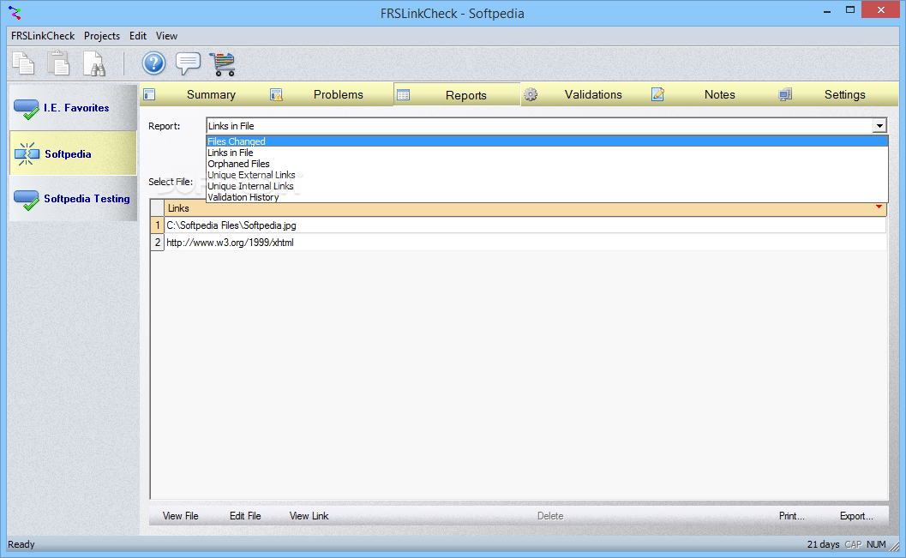Click the Edit File button
The width and height of the screenshot is (906, 558).
click(x=245, y=516)
